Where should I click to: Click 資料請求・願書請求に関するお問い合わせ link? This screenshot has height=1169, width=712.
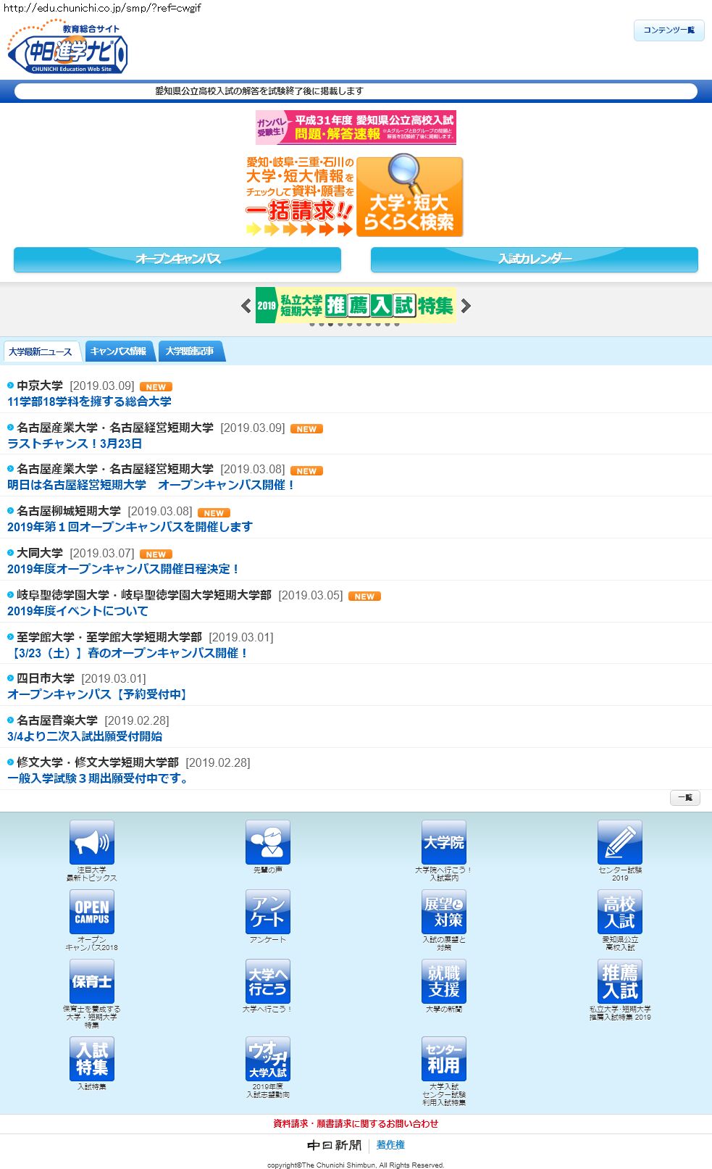coord(356,1124)
